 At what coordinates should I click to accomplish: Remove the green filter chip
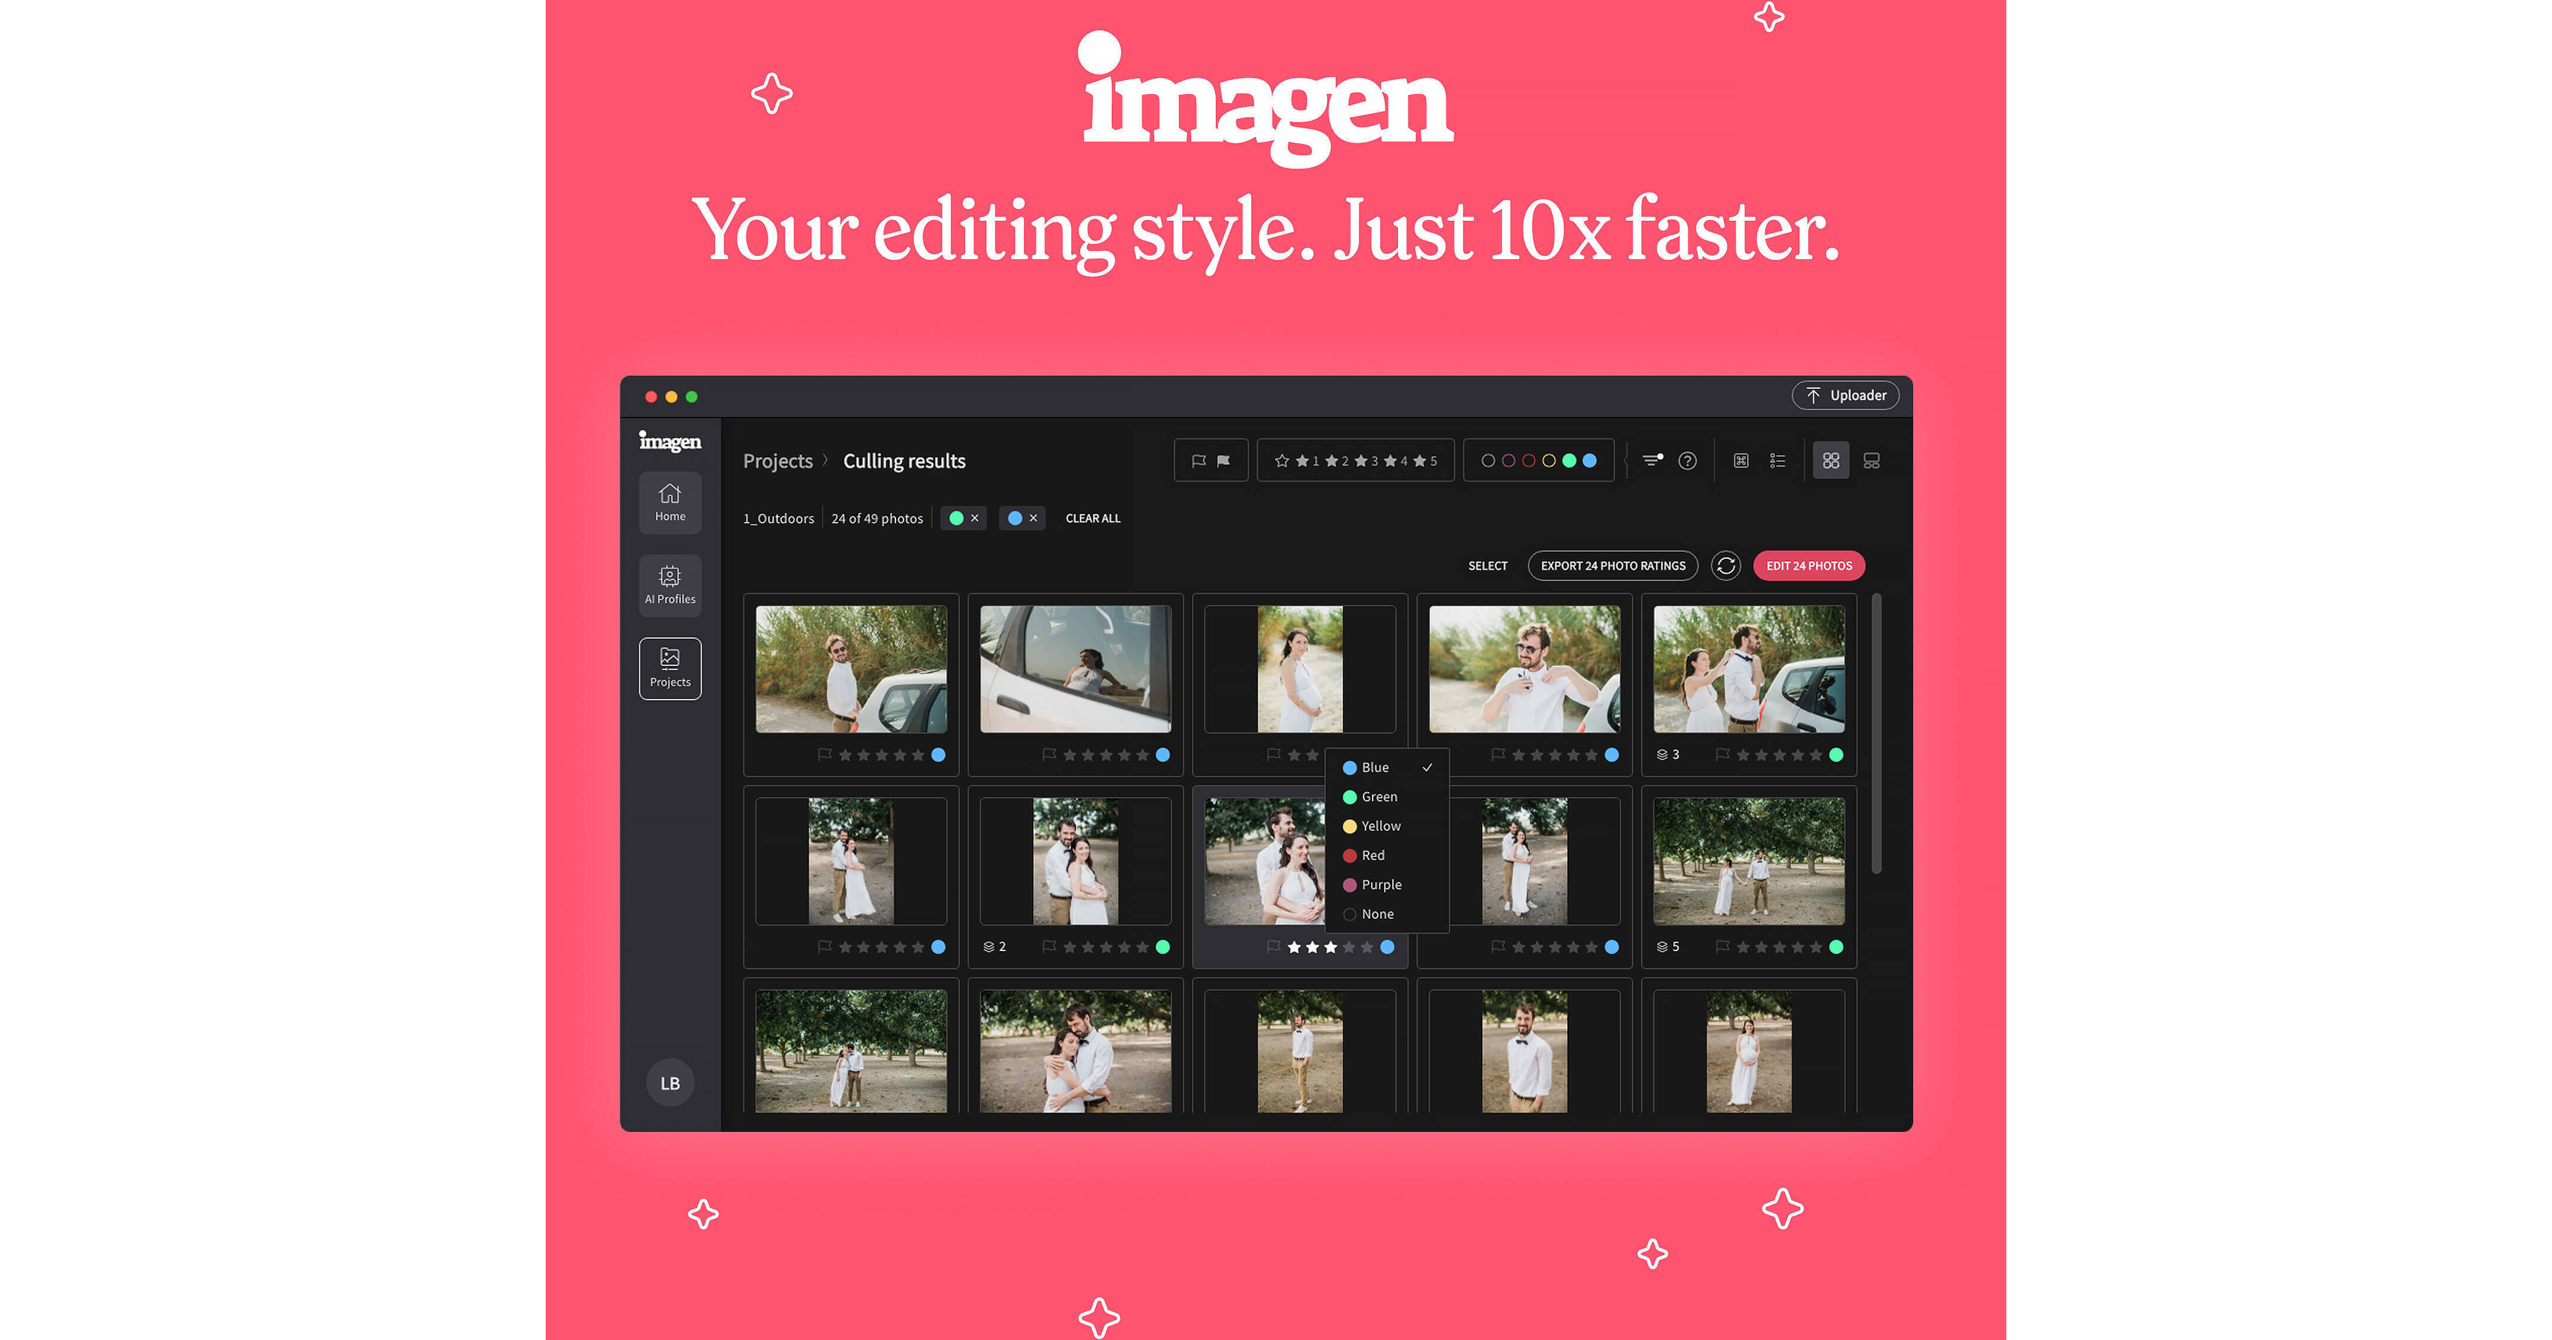click(x=975, y=518)
